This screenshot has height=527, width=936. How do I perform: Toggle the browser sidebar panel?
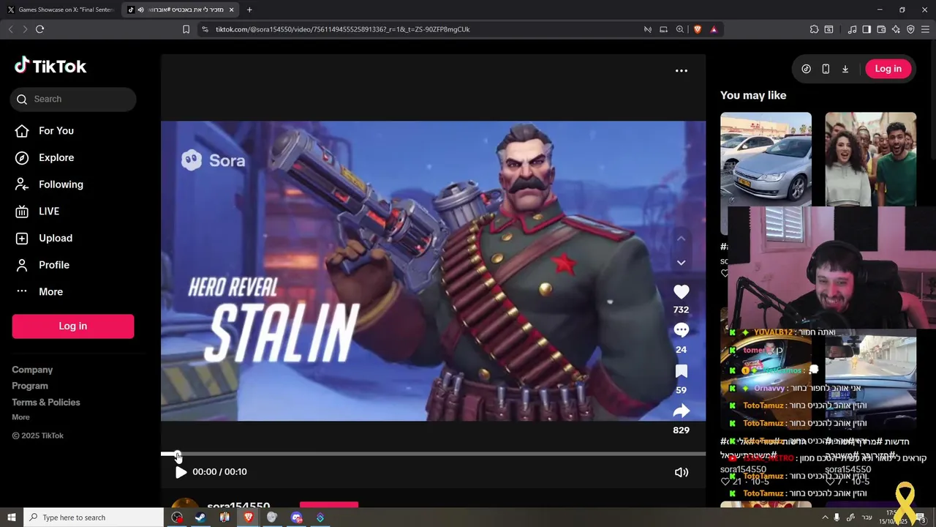coord(867,29)
